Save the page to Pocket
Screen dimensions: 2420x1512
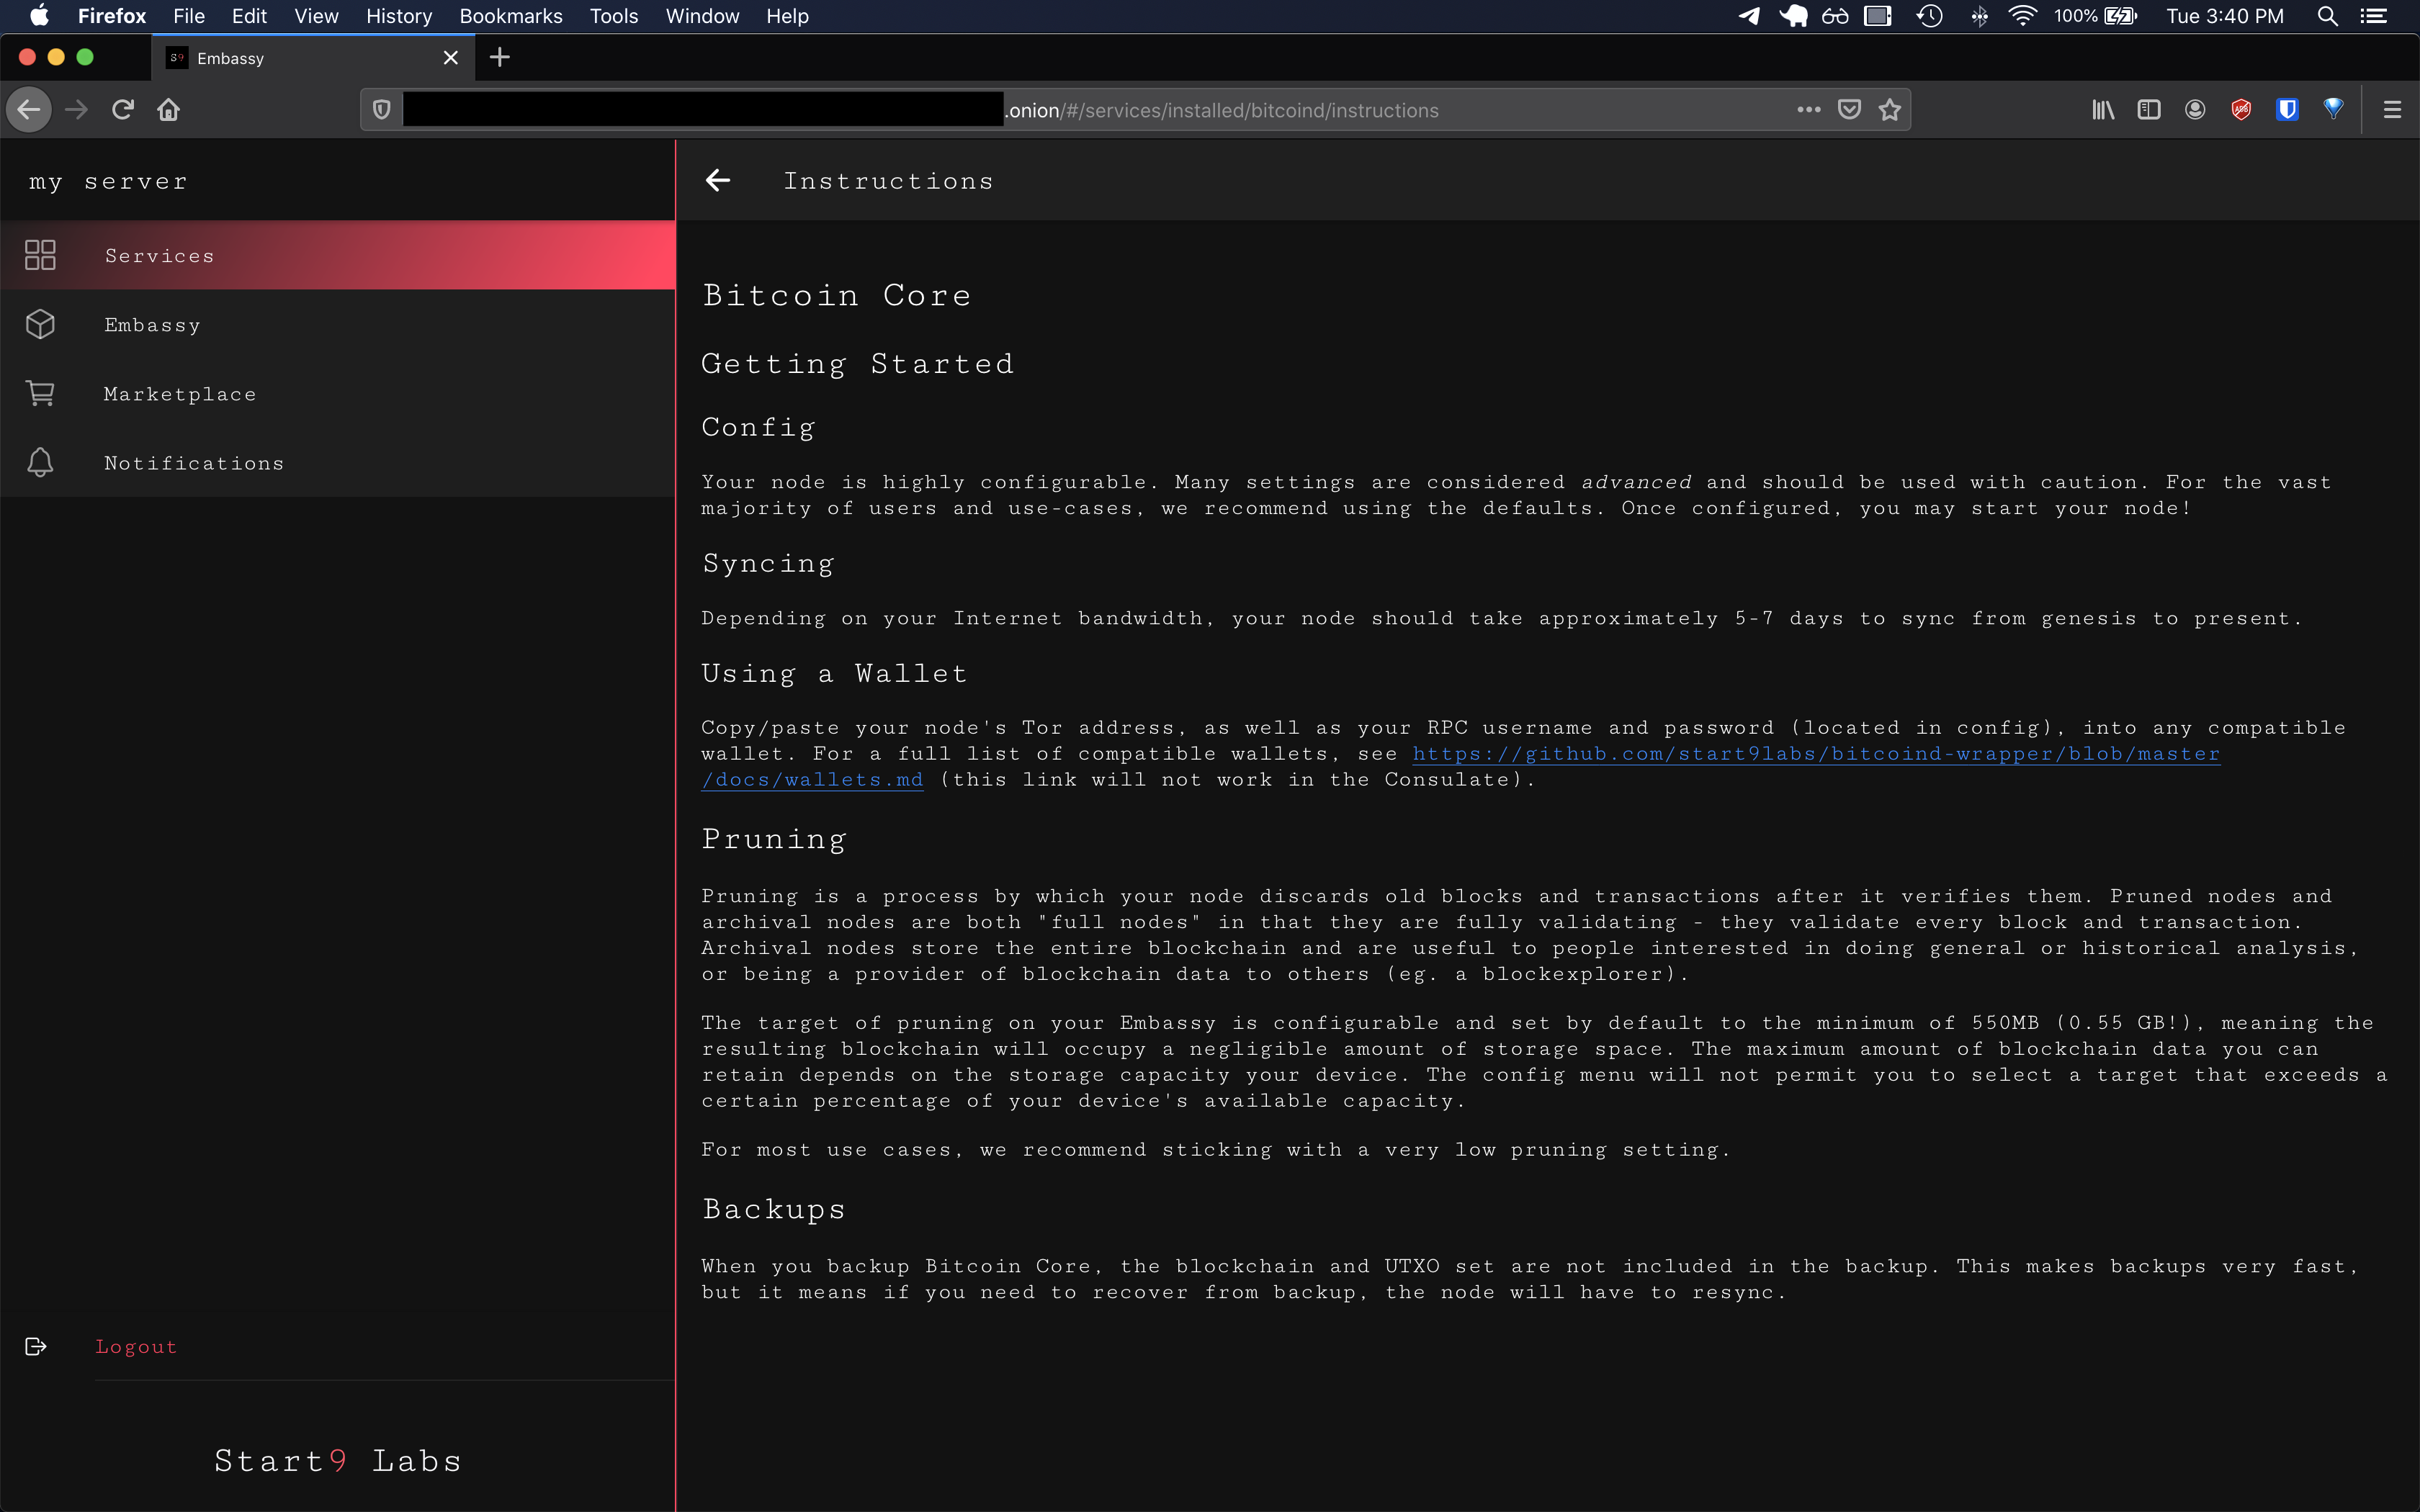coord(1849,110)
